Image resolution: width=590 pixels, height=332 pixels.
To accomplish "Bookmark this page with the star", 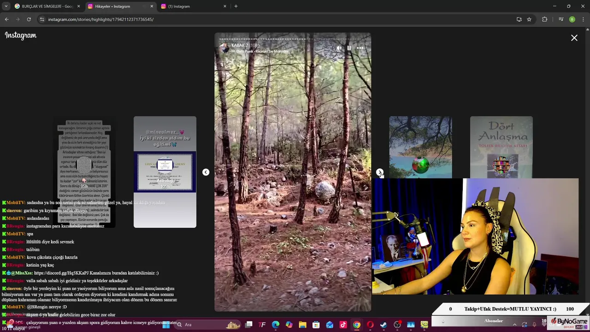I will [x=529, y=19].
